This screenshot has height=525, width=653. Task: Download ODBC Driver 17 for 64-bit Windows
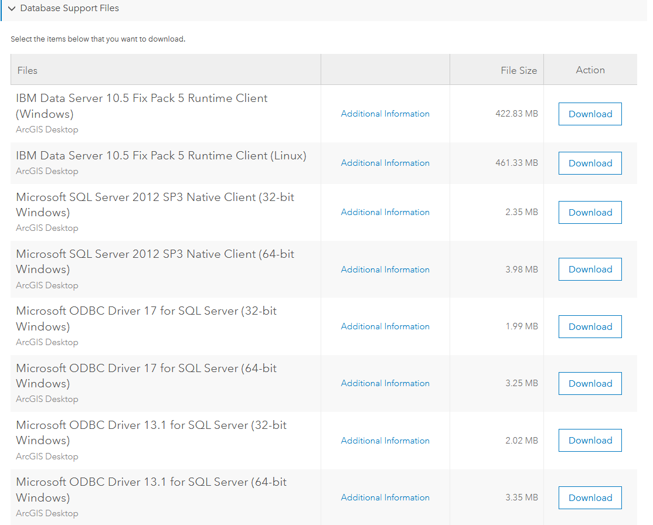click(x=590, y=383)
